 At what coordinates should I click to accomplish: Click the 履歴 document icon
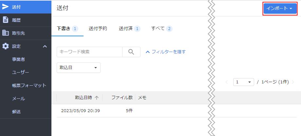click(6, 20)
